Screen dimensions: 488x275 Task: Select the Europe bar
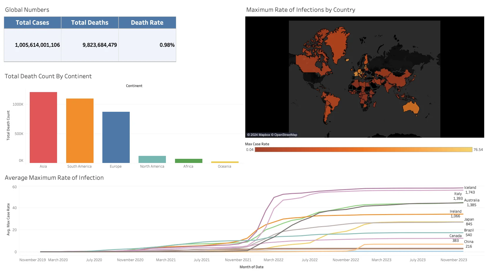point(116,137)
